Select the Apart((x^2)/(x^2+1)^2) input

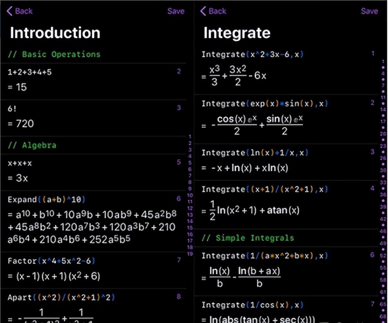click(x=61, y=298)
